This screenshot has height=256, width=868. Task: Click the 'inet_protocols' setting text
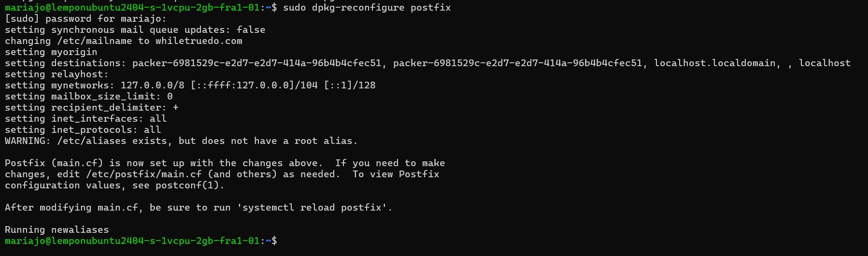[x=91, y=129]
